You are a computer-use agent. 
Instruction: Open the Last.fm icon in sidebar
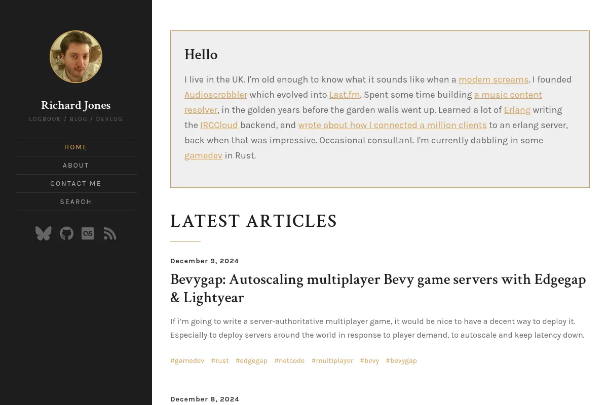click(88, 233)
